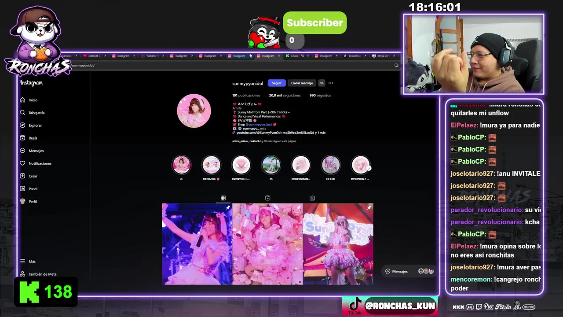Click the browser address bar URL
Viewport: 563px width, 317px height.
[83, 65]
